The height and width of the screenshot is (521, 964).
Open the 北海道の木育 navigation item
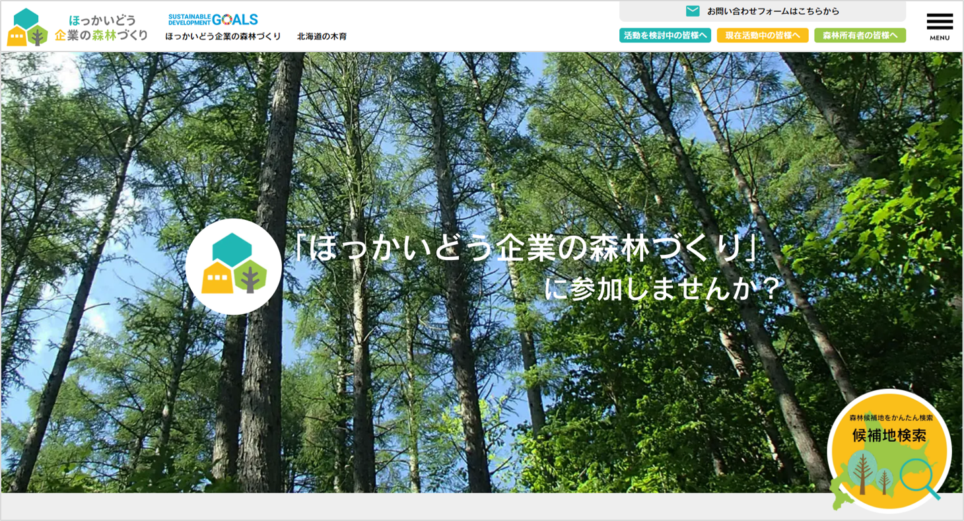[322, 36]
